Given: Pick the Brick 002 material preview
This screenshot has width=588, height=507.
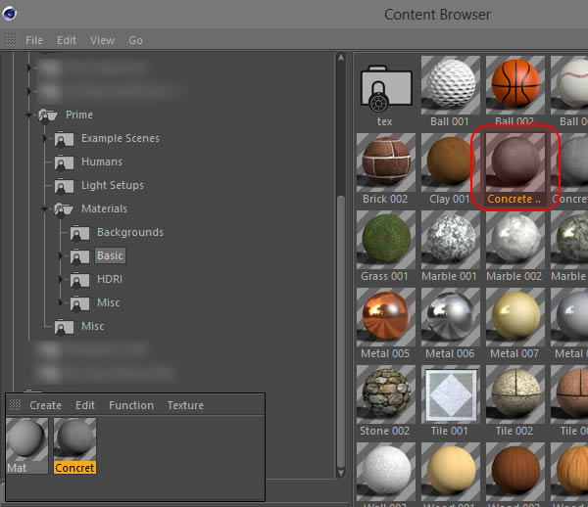Looking at the screenshot, I should [386, 162].
